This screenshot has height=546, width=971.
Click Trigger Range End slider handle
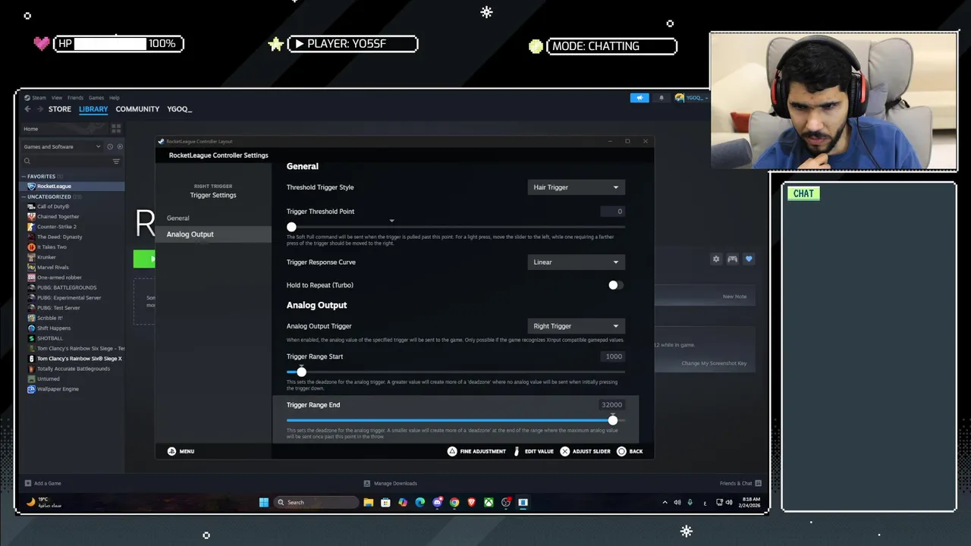click(x=613, y=420)
